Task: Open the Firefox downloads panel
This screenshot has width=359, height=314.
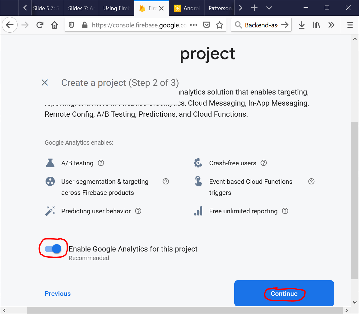Action: [x=302, y=25]
